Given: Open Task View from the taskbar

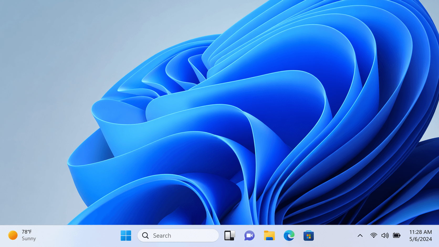Looking at the screenshot, I should [229, 235].
